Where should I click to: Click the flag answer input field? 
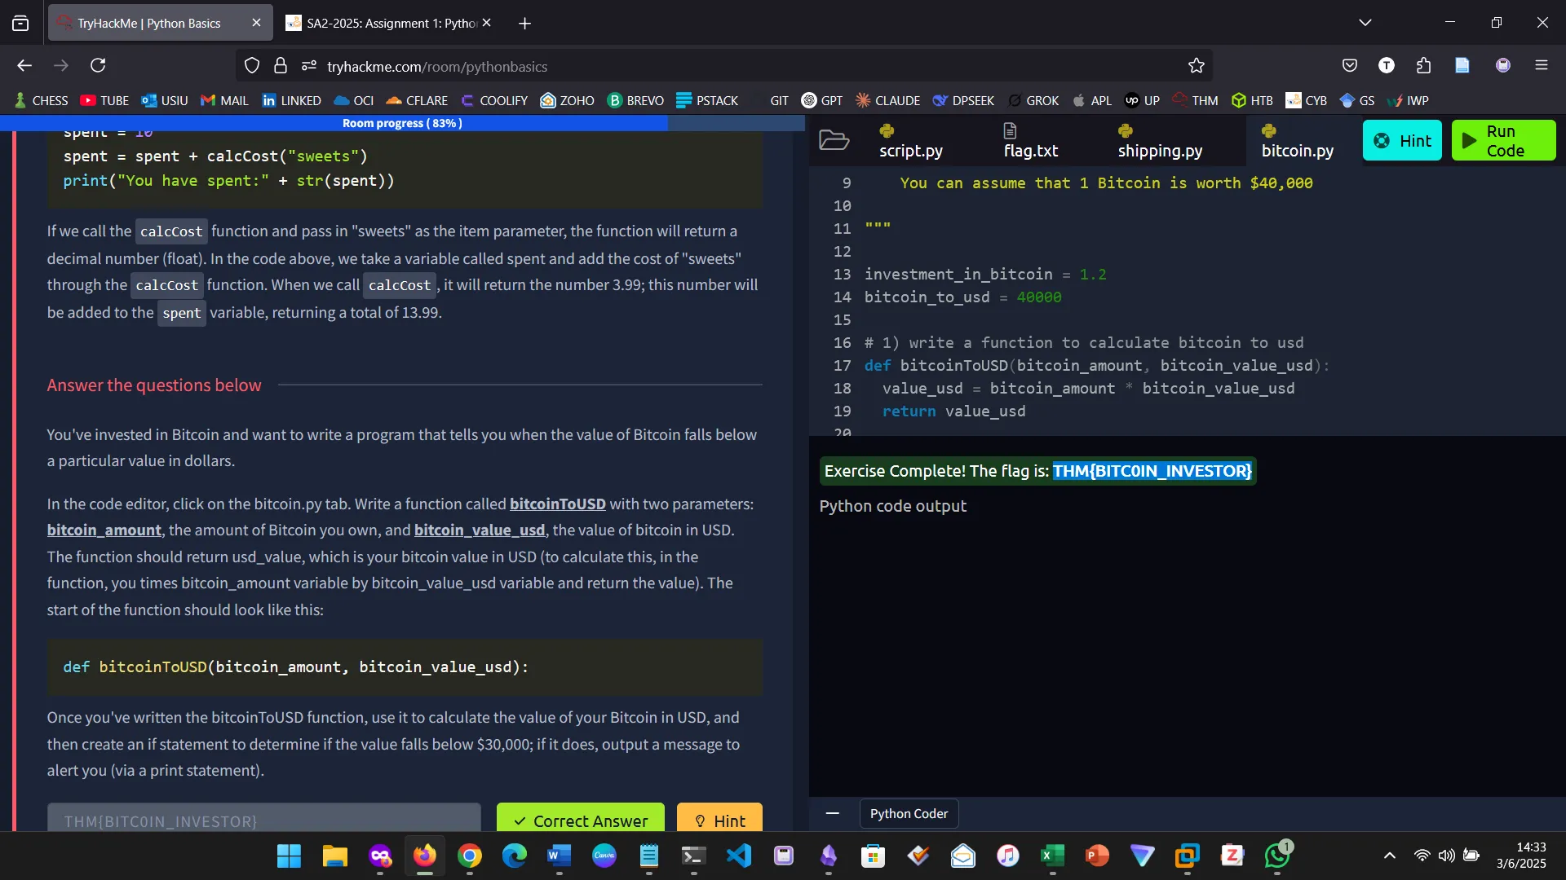pos(263,820)
